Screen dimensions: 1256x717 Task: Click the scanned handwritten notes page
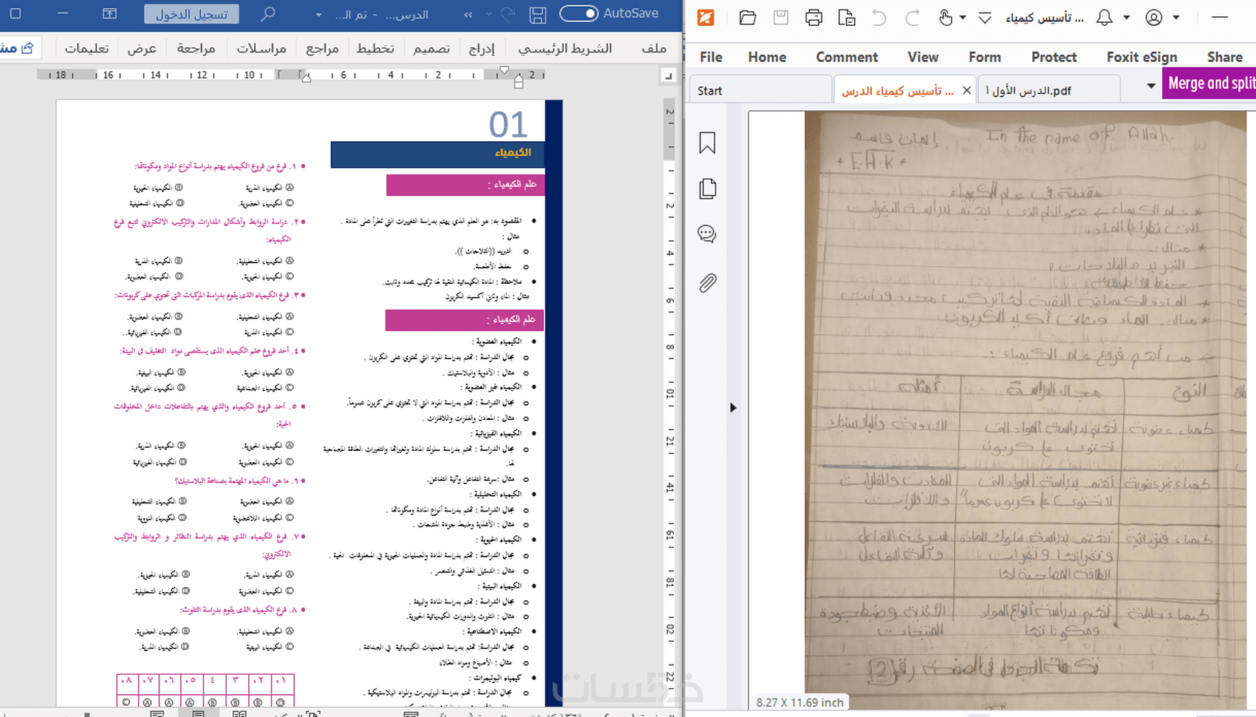click(x=1025, y=410)
